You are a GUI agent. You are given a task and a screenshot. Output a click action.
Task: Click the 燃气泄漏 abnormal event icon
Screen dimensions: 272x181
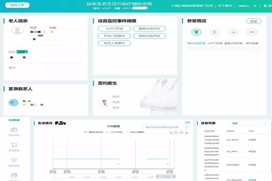coord(251,33)
